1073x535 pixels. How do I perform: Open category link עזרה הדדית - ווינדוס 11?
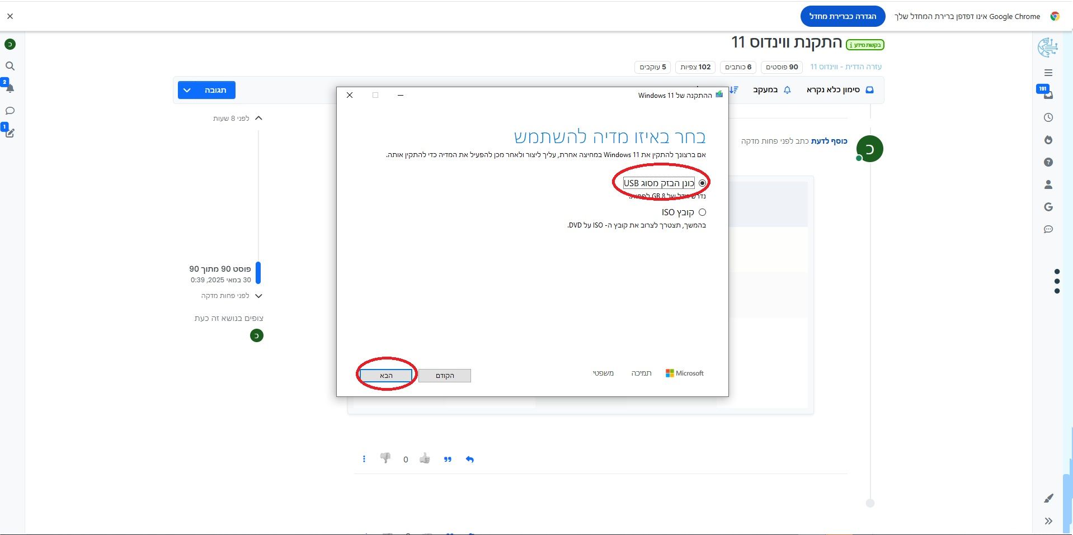coord(846,67)
